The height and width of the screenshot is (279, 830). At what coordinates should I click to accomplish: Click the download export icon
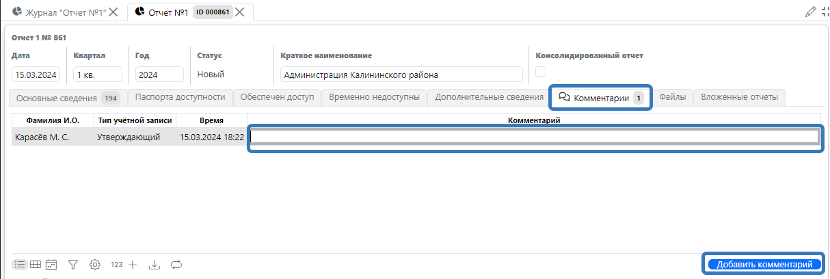point(155,264)
